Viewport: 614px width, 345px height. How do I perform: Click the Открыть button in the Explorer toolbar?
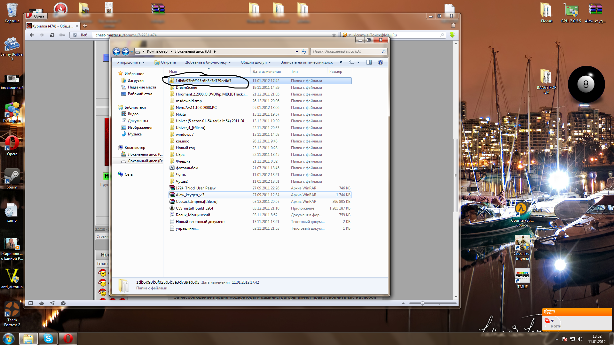click(165, 62)
